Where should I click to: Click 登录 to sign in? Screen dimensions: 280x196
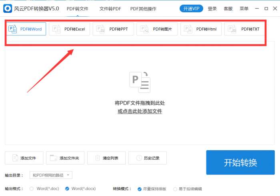tap(212, 8)
